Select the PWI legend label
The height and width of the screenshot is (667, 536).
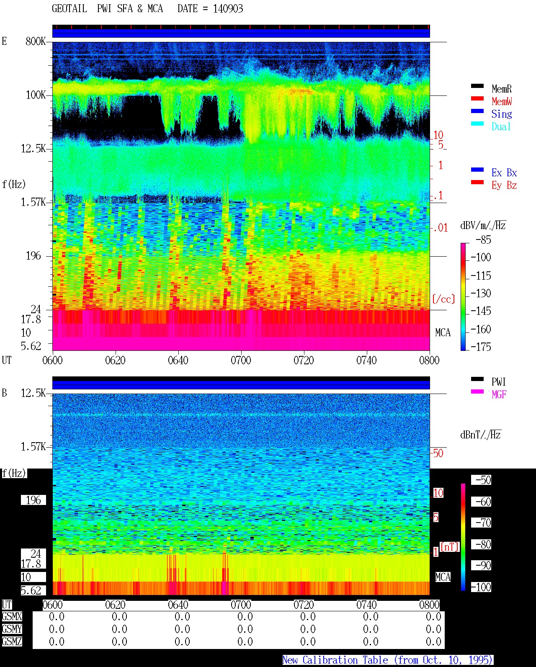point(499,382)
